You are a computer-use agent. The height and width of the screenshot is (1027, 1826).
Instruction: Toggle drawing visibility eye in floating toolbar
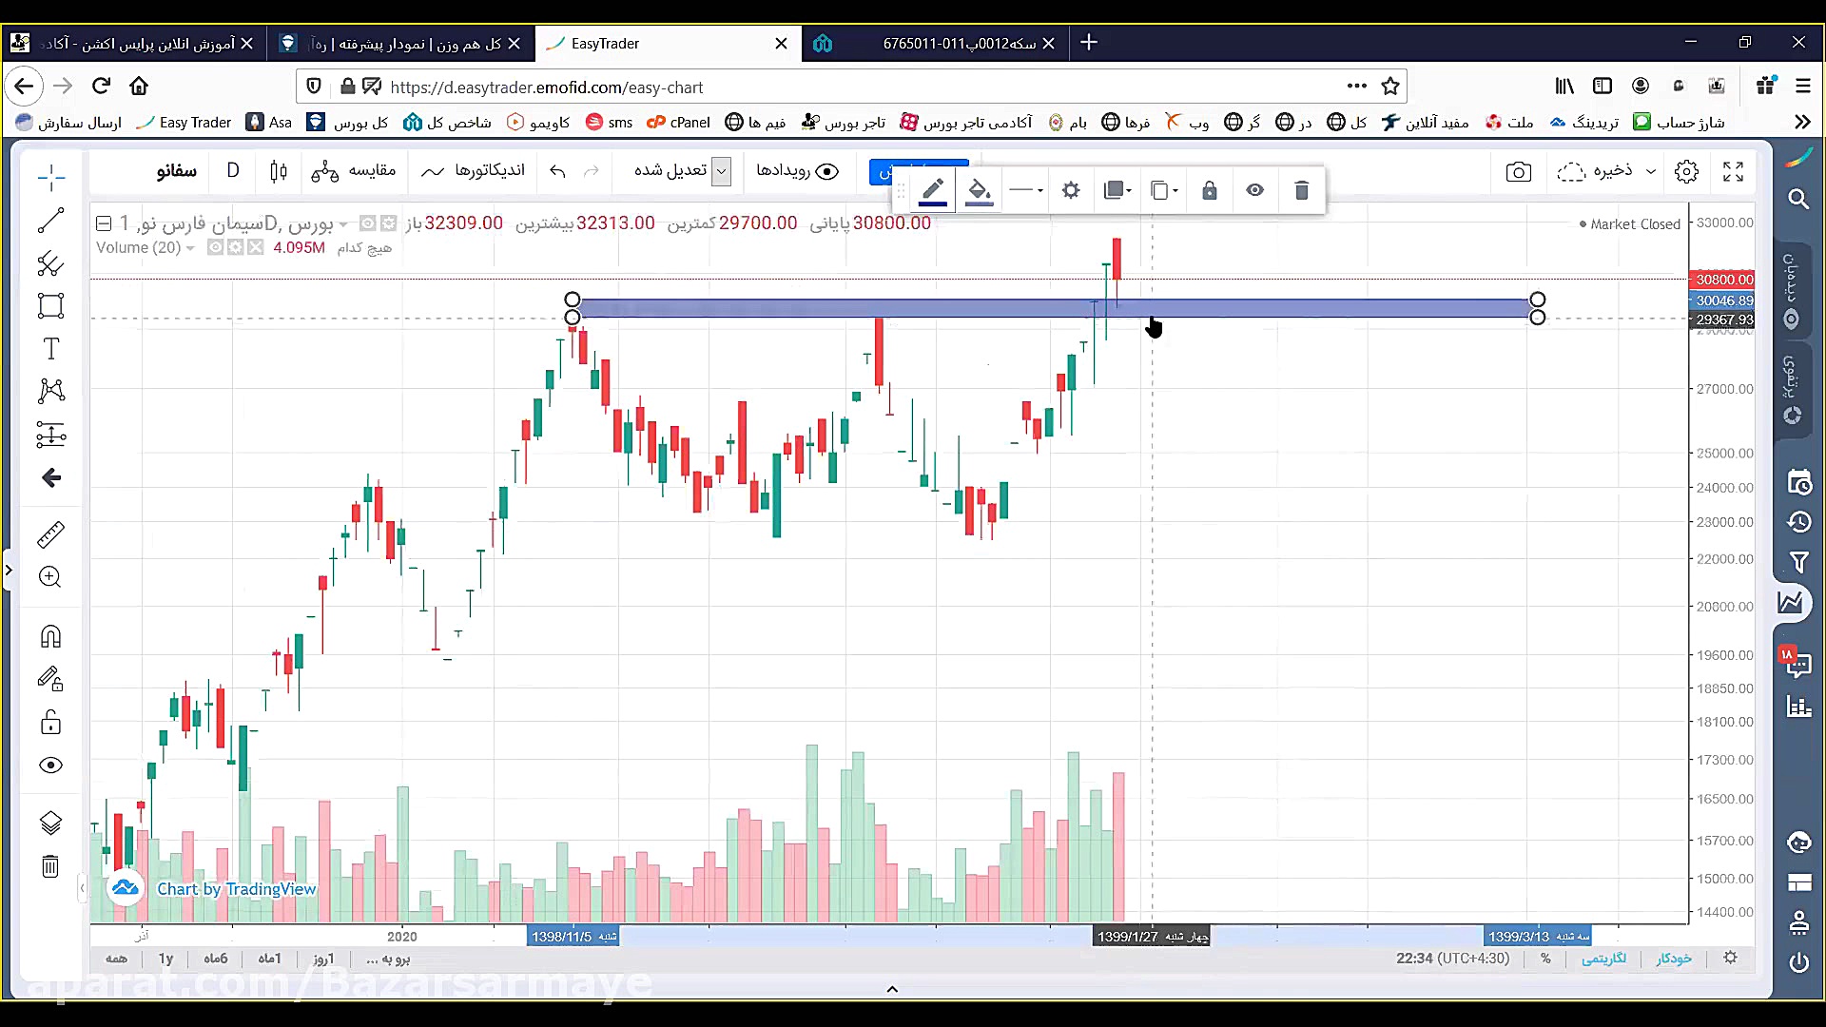pyautogui.click(x=1255, y=190)
